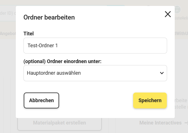Click the dropdown chevron arrow
Viewport: 188px width, 133px height.
pyautogui.click(x=162, y=73)
